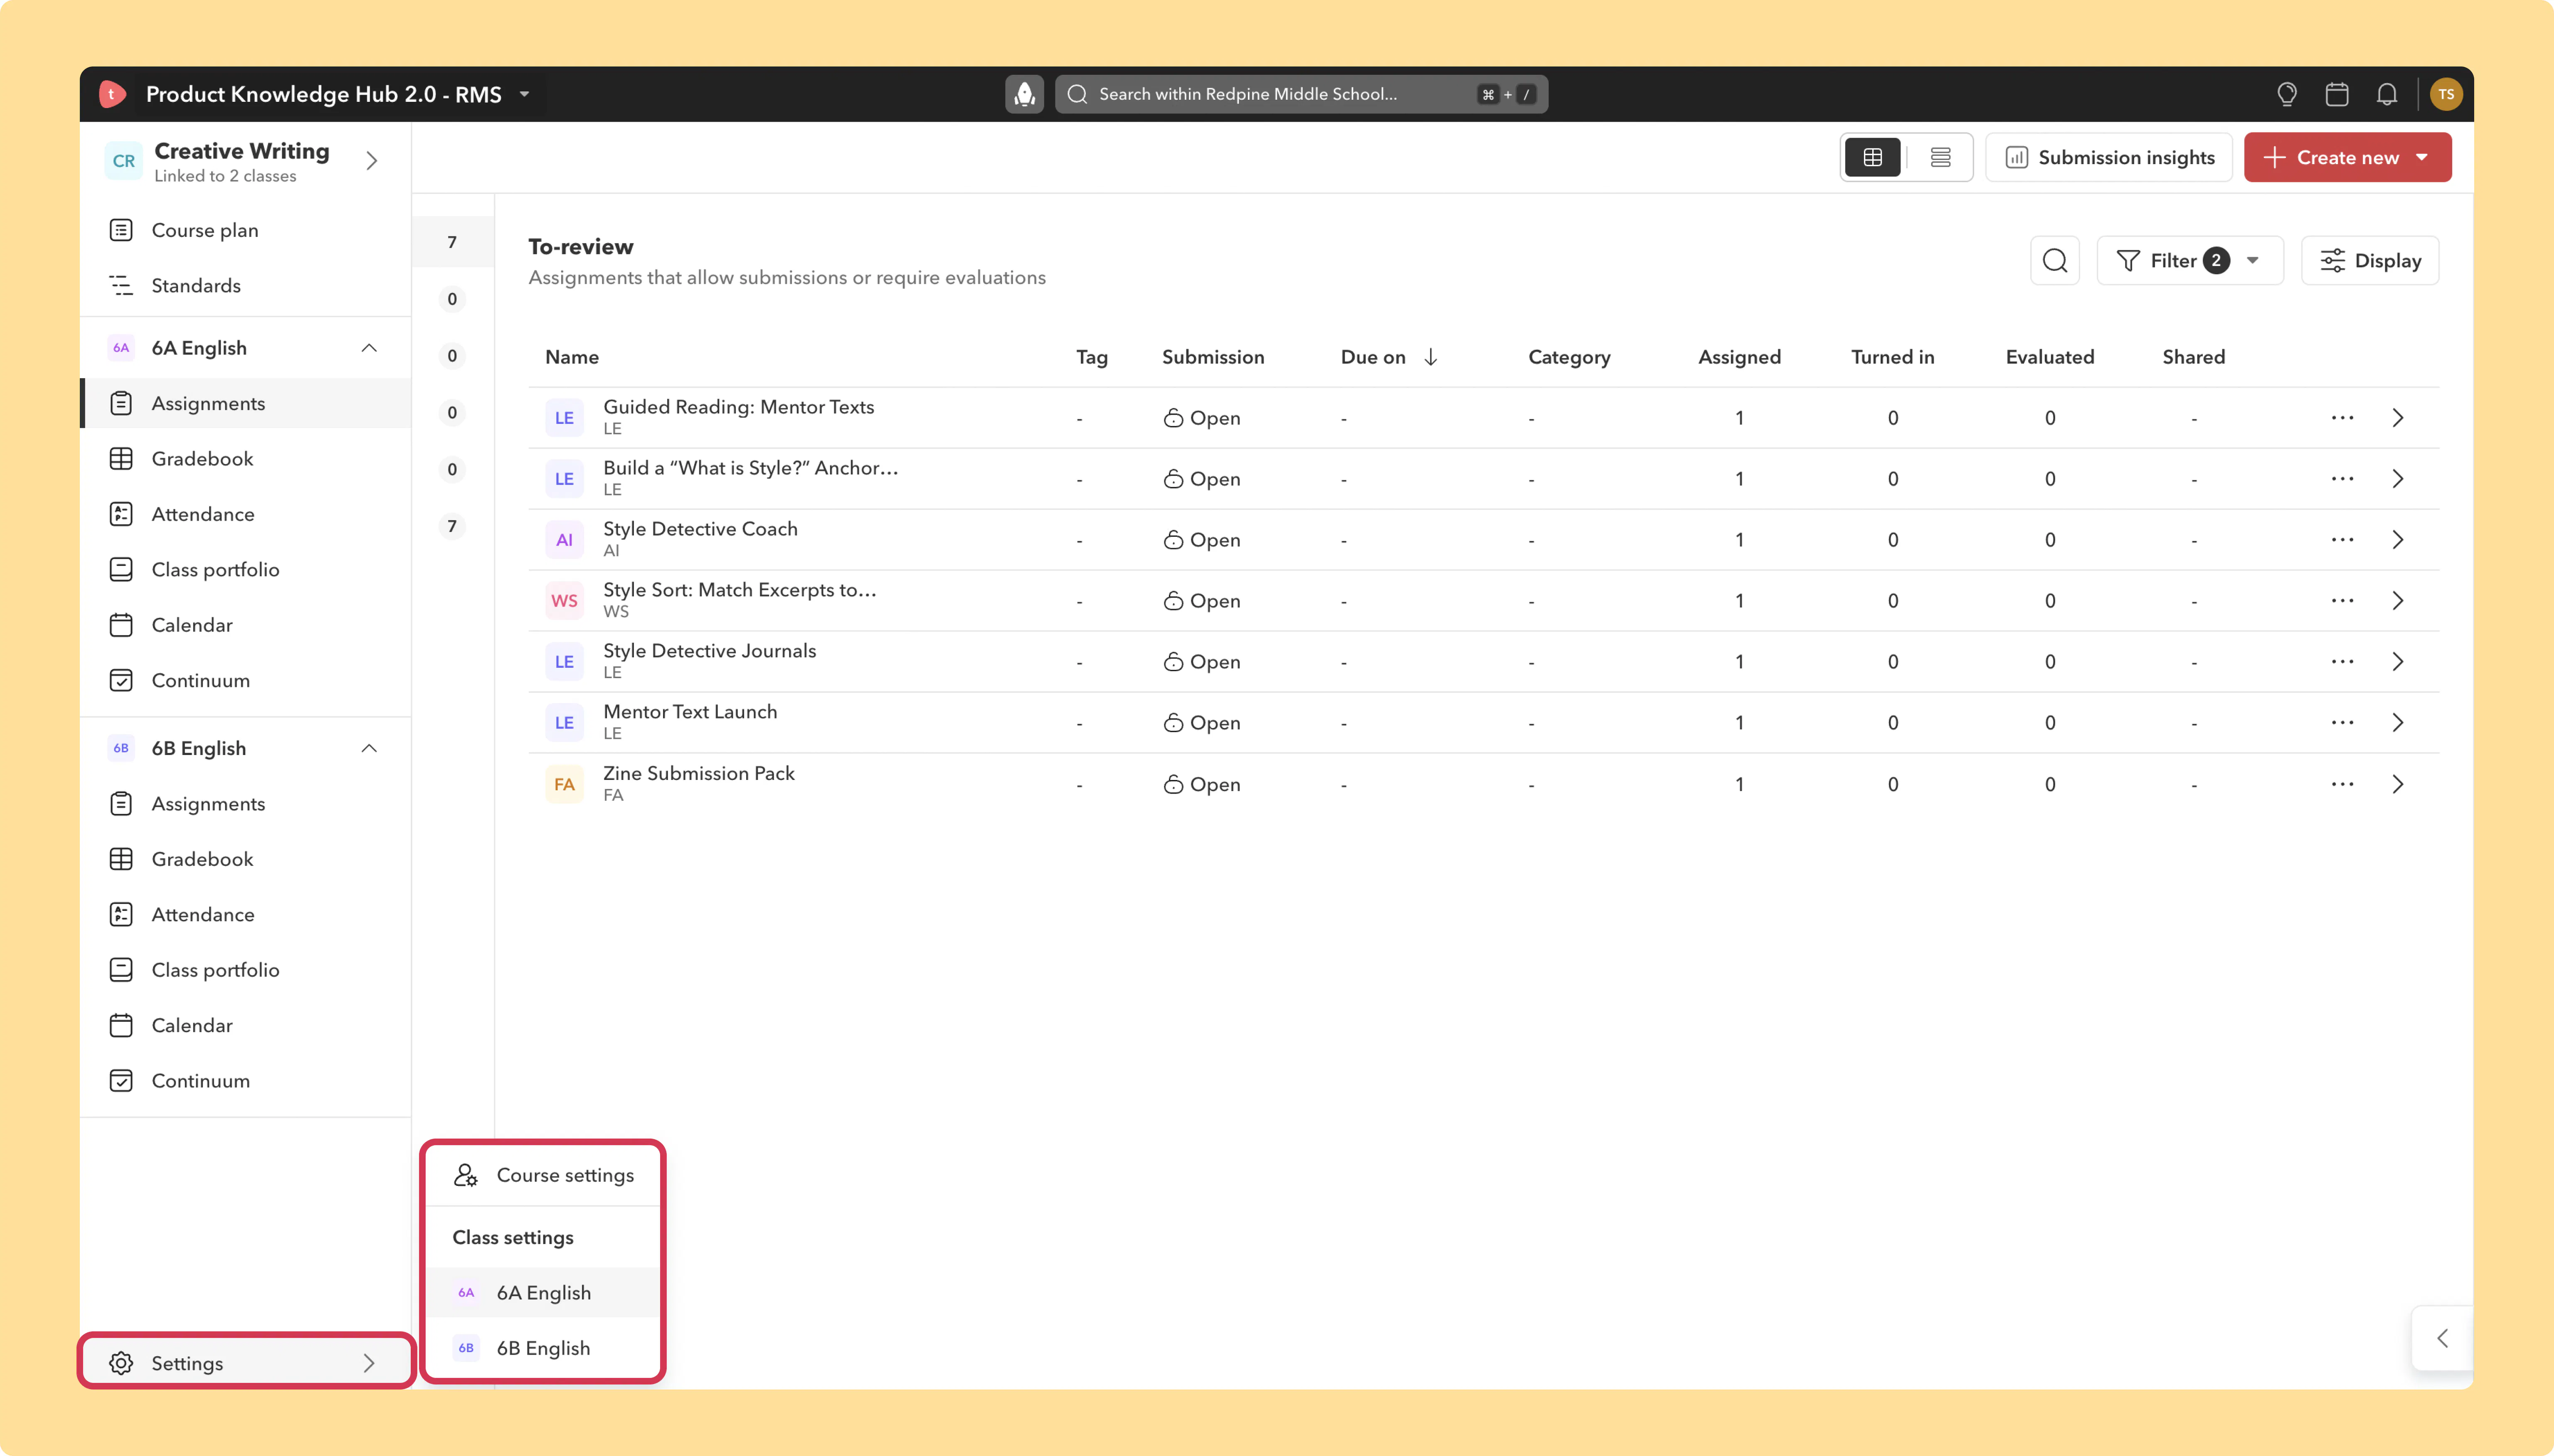Open arrow for Zine Submission Pack row
2554x1456 pixels.
coord(2398,785)
